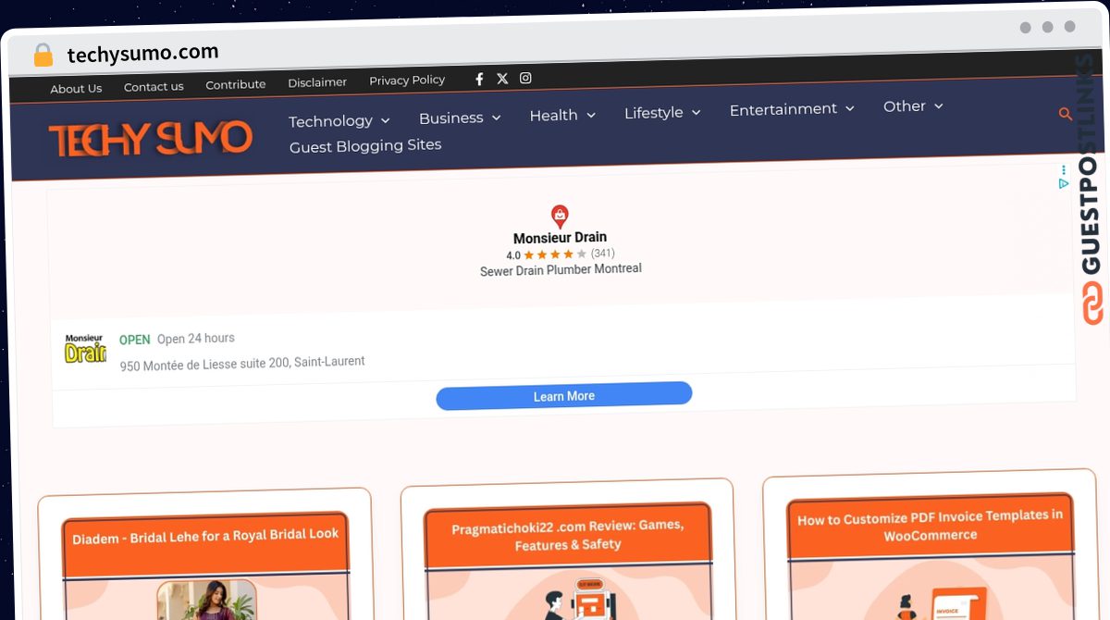Image resolution: width=1110 pixels, height=620 pixels.
Task: Expand the Other menu chevron
Action: [x=938, y=106]
